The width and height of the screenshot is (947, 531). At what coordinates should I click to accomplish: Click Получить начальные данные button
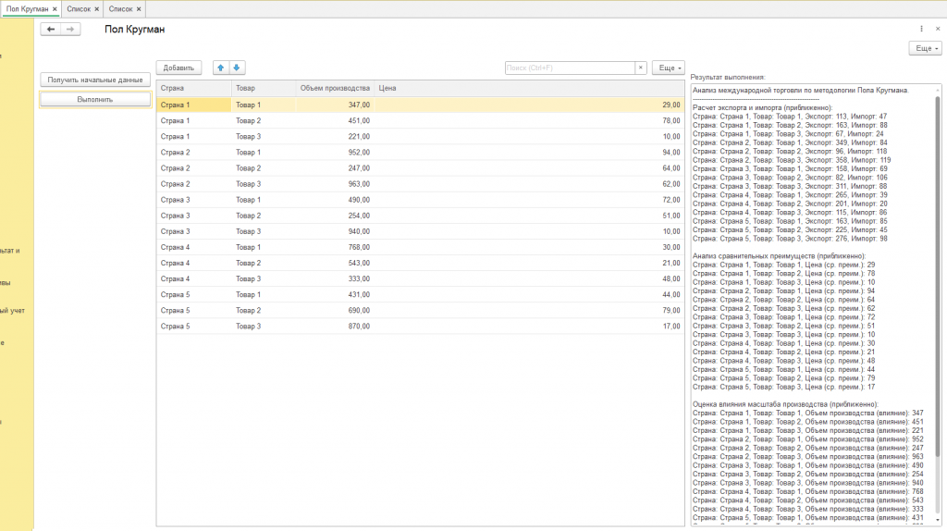click(95, 80)
